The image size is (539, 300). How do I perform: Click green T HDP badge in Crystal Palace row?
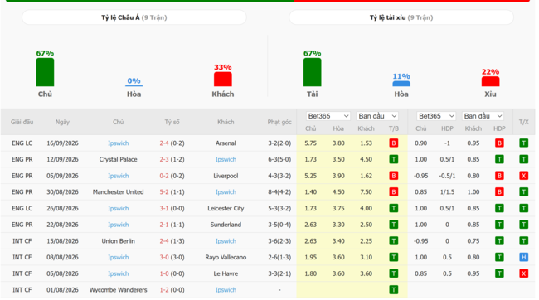point(499,159)
